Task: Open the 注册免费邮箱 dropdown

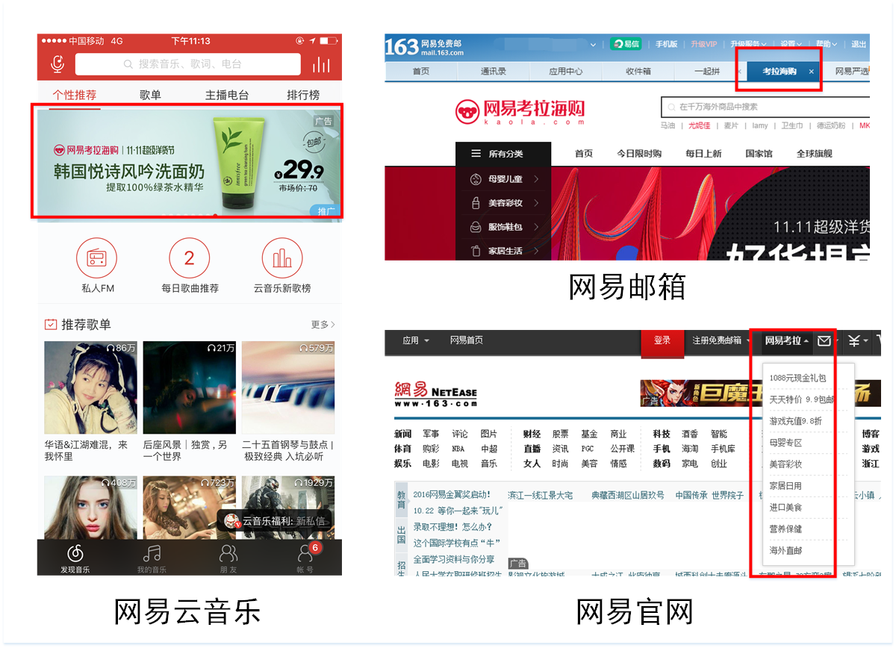Action: pyautogui.click(x=721, y=340)
